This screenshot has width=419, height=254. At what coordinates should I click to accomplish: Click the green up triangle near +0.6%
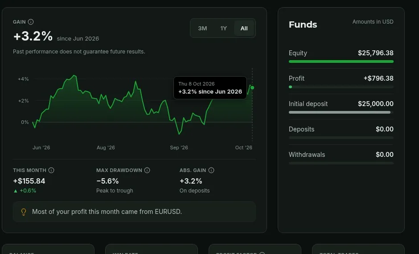coord(16,191)
